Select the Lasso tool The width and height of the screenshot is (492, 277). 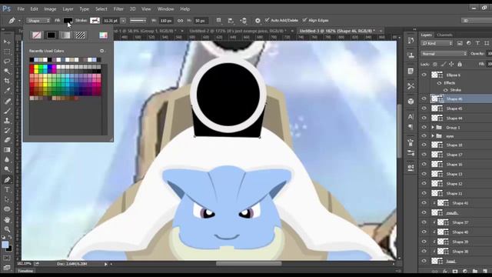point(7,62)
